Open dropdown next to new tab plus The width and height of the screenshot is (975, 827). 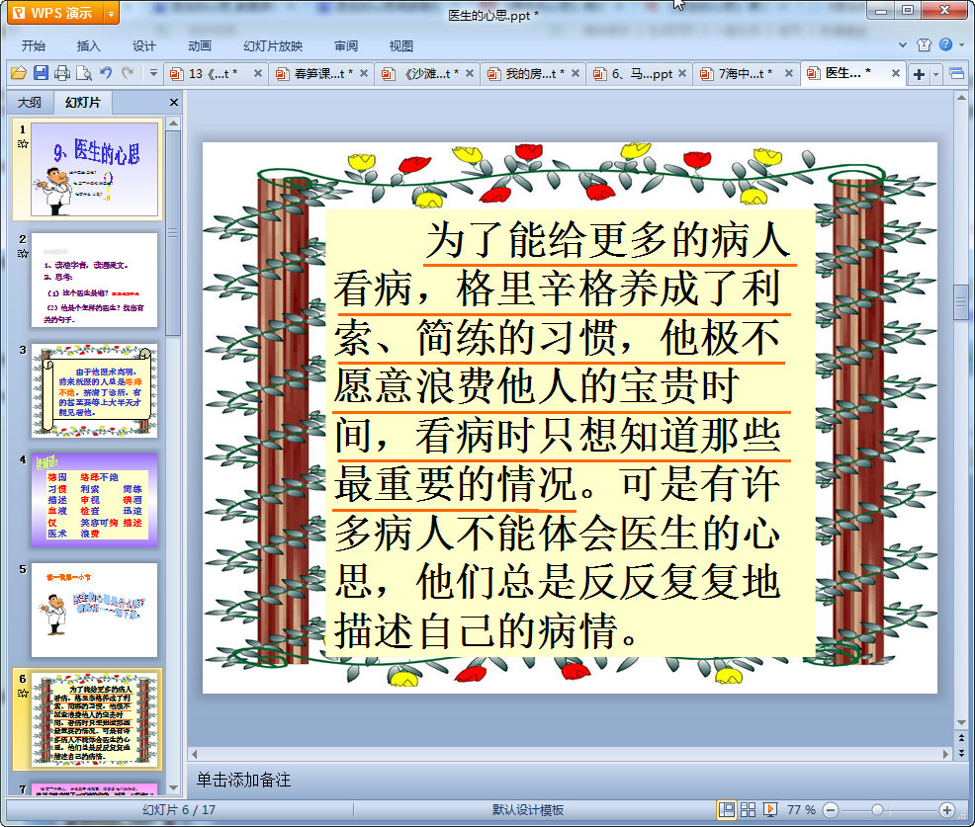[935, 74]
